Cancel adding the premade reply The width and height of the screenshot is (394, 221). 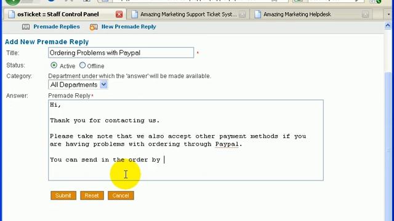coord(121,195)
